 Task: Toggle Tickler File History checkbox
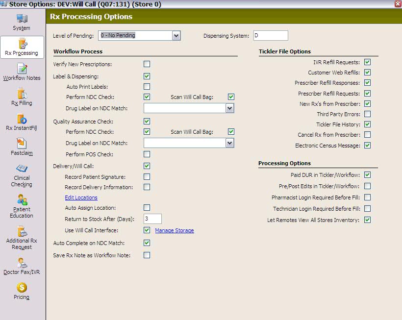367,124
